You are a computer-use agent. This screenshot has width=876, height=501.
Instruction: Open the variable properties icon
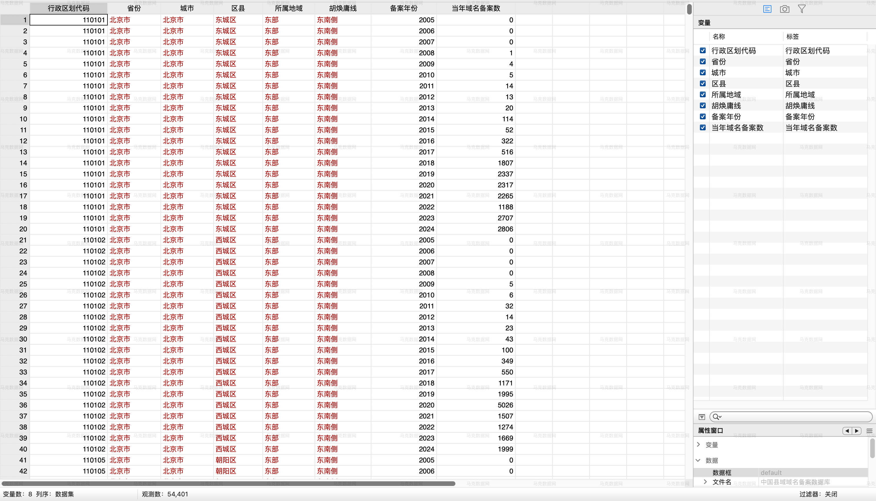(767, 9)
